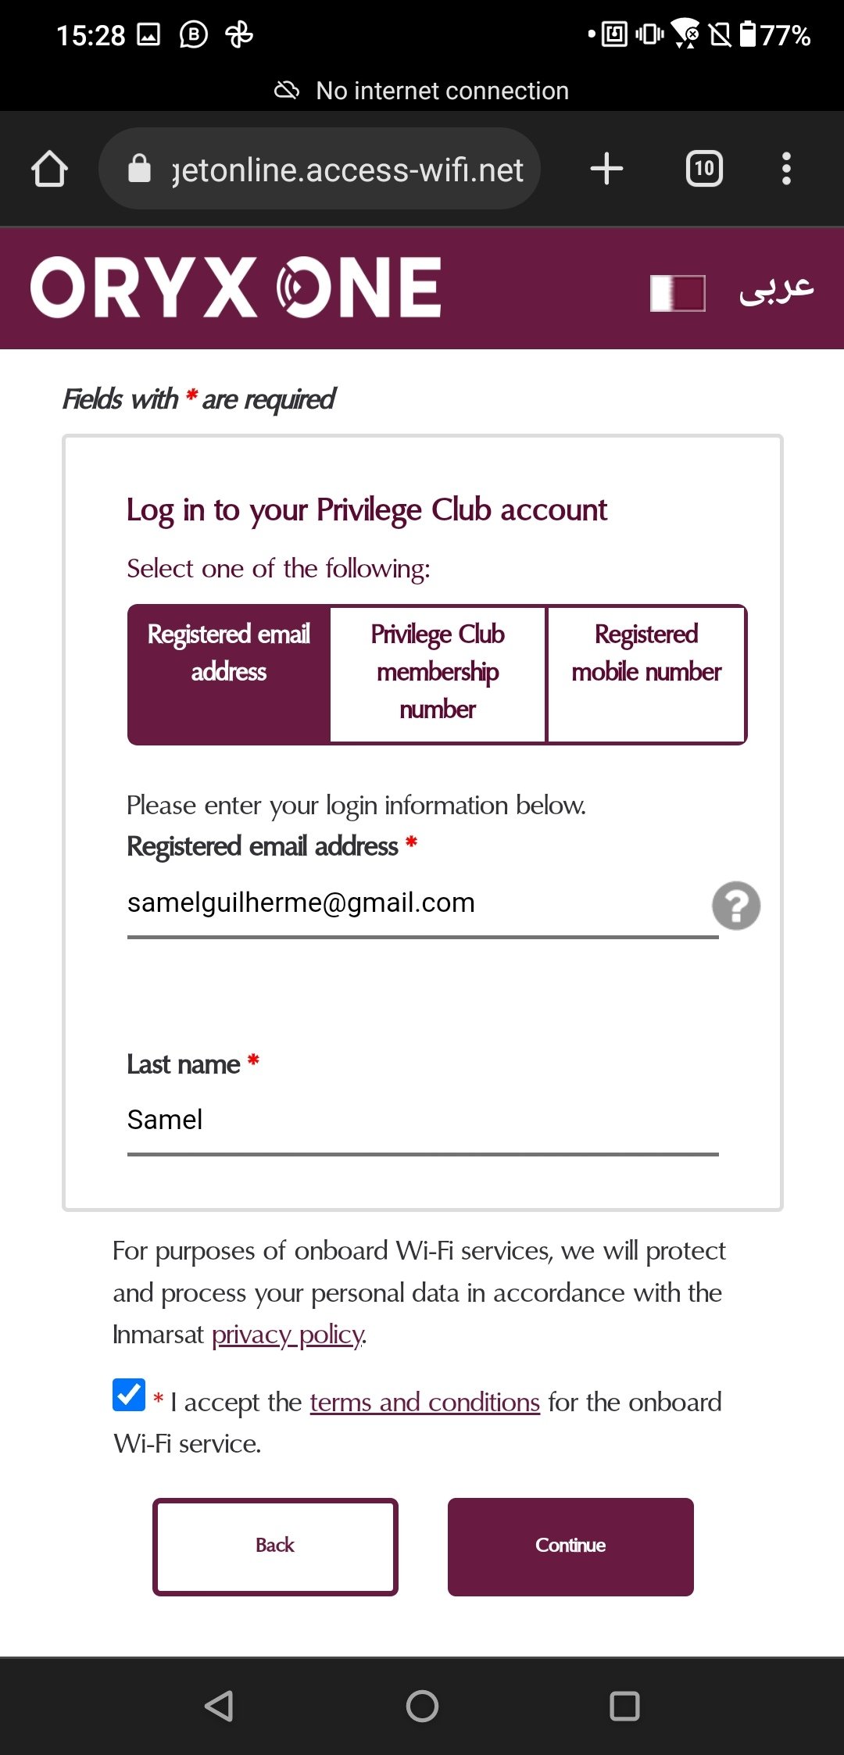Image resolution: width=844 pixels, height=1755 pixels.
Task: Tap the Qatar flag icon
Action: point(678,292)
